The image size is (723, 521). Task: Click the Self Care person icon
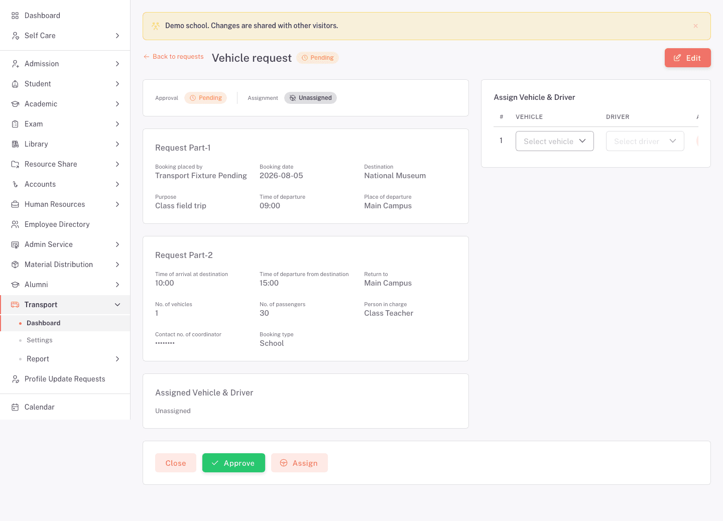pyautogui.click(x=15, y=36)
